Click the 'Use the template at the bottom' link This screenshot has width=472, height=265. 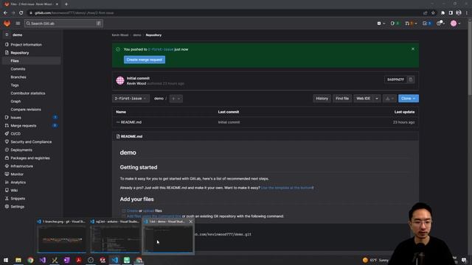(287, 188)
